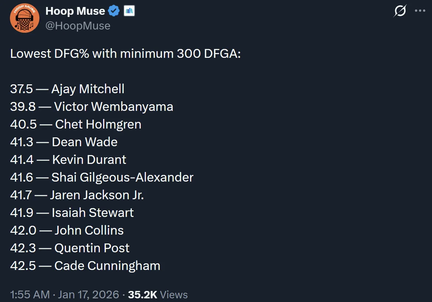Click the Chet Holmgren 40.5 line
The width and height of the screenshot is (432, 302).
[76, 124]
